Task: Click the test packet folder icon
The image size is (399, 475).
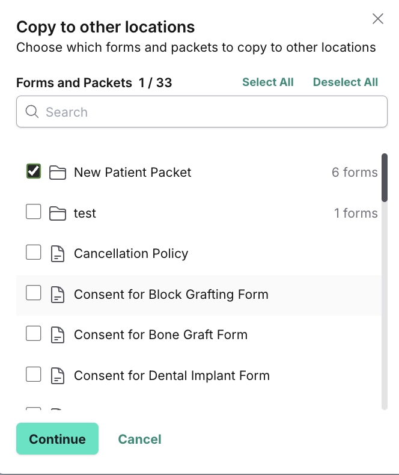Action: [58, 213]
